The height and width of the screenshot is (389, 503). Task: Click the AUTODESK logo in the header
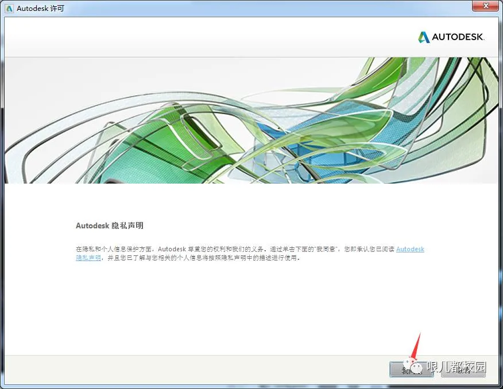pos(451,37)
